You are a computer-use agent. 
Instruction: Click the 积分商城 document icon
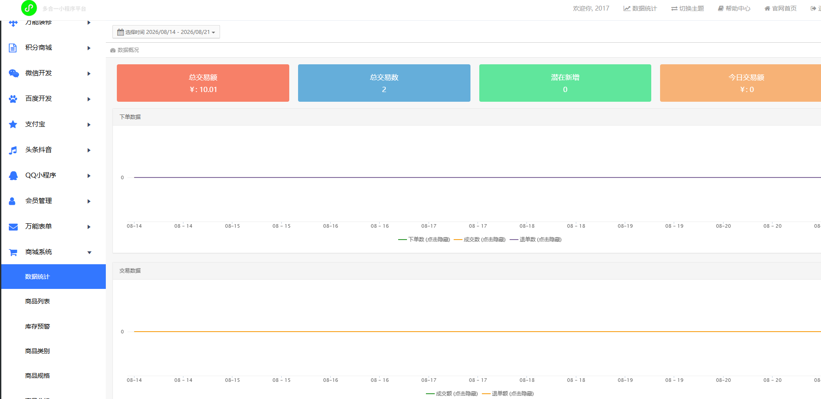click(x=13, y=48)
